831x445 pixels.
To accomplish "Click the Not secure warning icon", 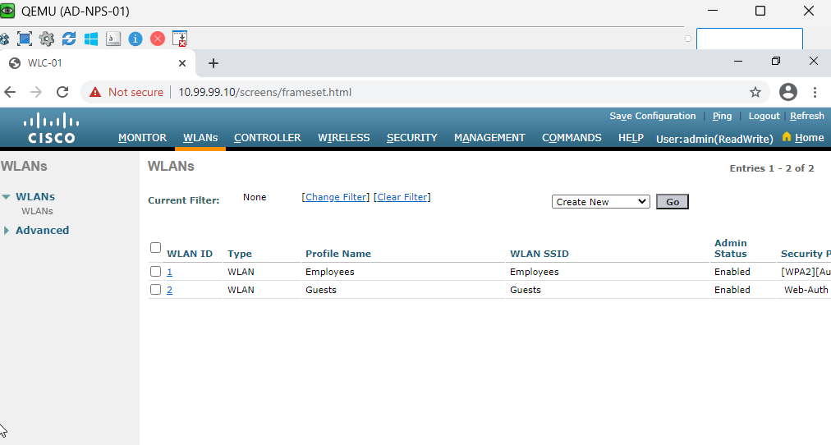I will coord(95,92).
